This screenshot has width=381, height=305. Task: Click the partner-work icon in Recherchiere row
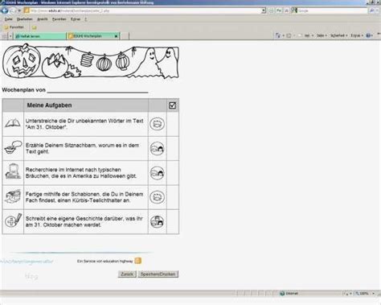157,173
